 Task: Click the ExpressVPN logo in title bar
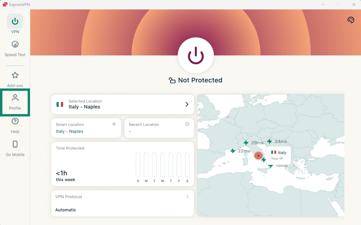pos(5,4)
